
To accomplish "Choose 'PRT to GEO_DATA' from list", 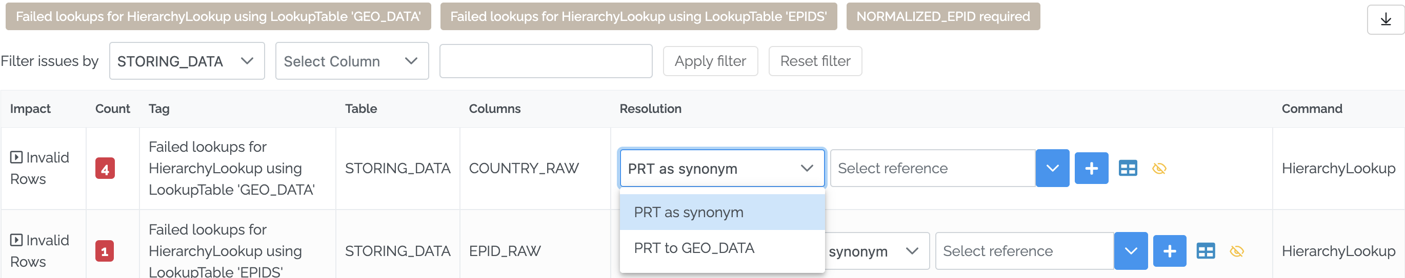I will pyautogui.click(x=722, y=248).
